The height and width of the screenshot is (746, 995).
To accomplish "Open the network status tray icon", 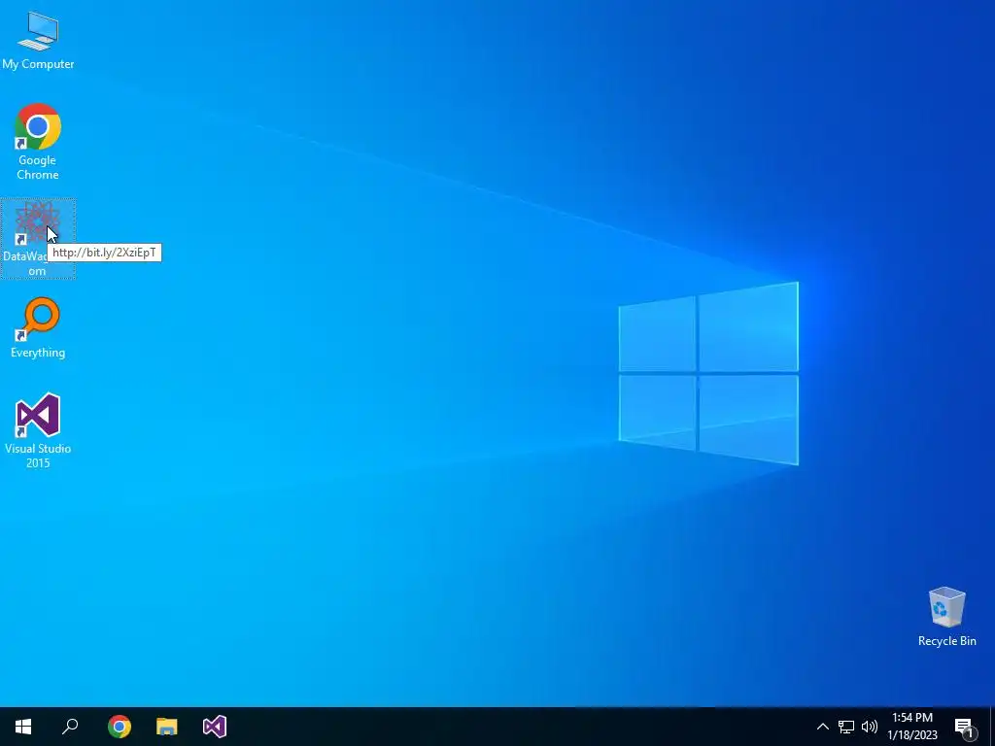I will tap(846, 727).
